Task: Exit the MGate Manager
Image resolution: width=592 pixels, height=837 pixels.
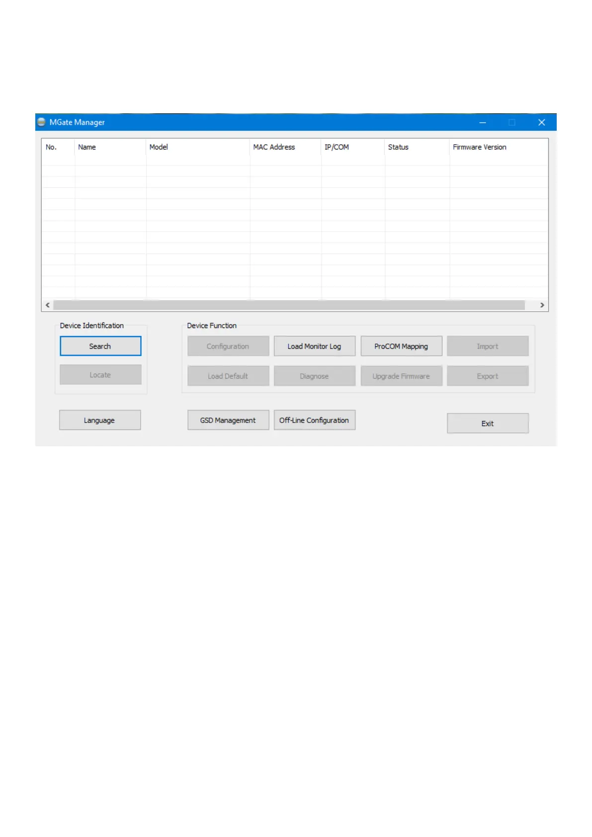Action: coord(487,423)
